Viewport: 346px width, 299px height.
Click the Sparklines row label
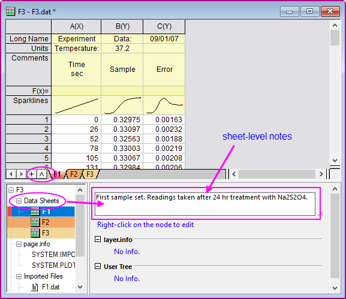(x=28, y=105)
